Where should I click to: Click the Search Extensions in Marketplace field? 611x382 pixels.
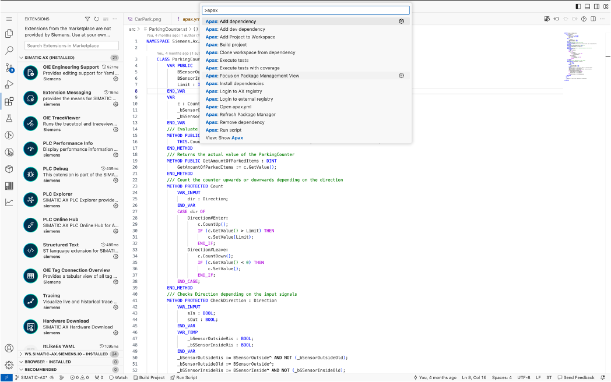pyautogui.click(x=72, y=45)
